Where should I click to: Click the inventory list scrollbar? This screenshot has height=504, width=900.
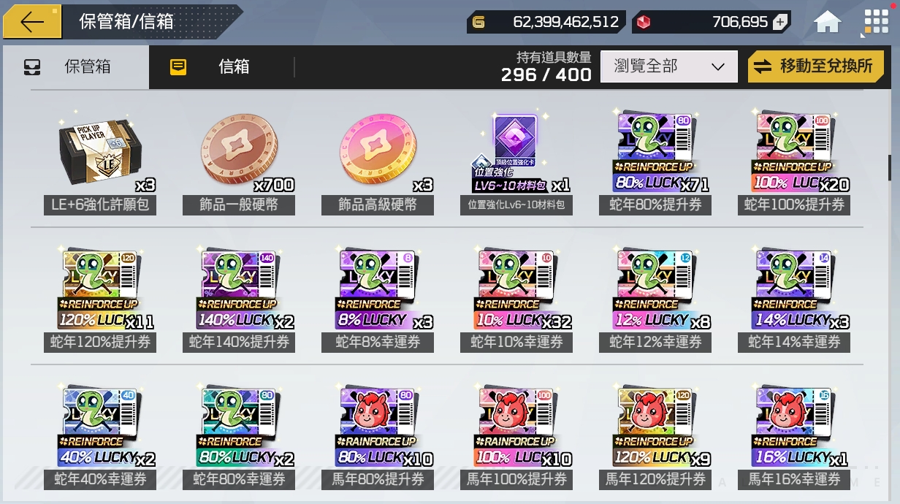pos(890,167)
